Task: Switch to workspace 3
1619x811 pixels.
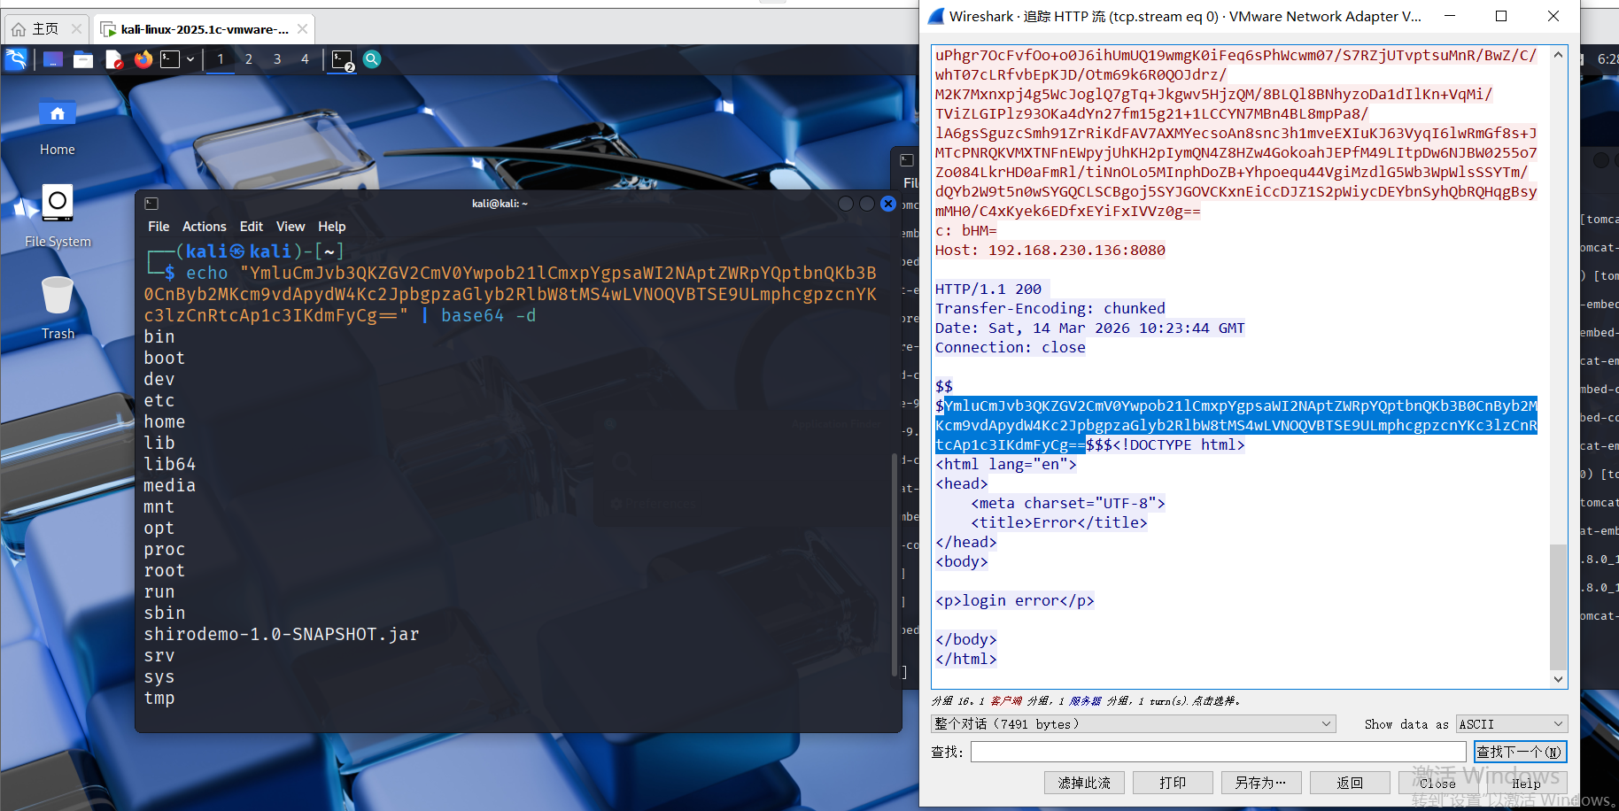Action: [277, 59]
